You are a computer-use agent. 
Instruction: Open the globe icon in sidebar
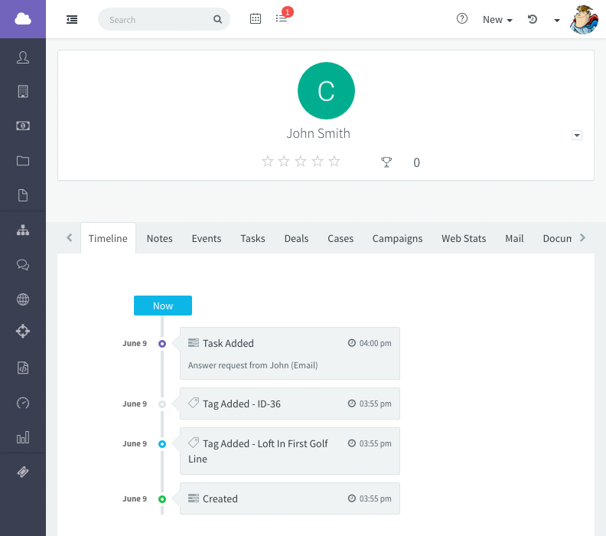pos(23,299)
